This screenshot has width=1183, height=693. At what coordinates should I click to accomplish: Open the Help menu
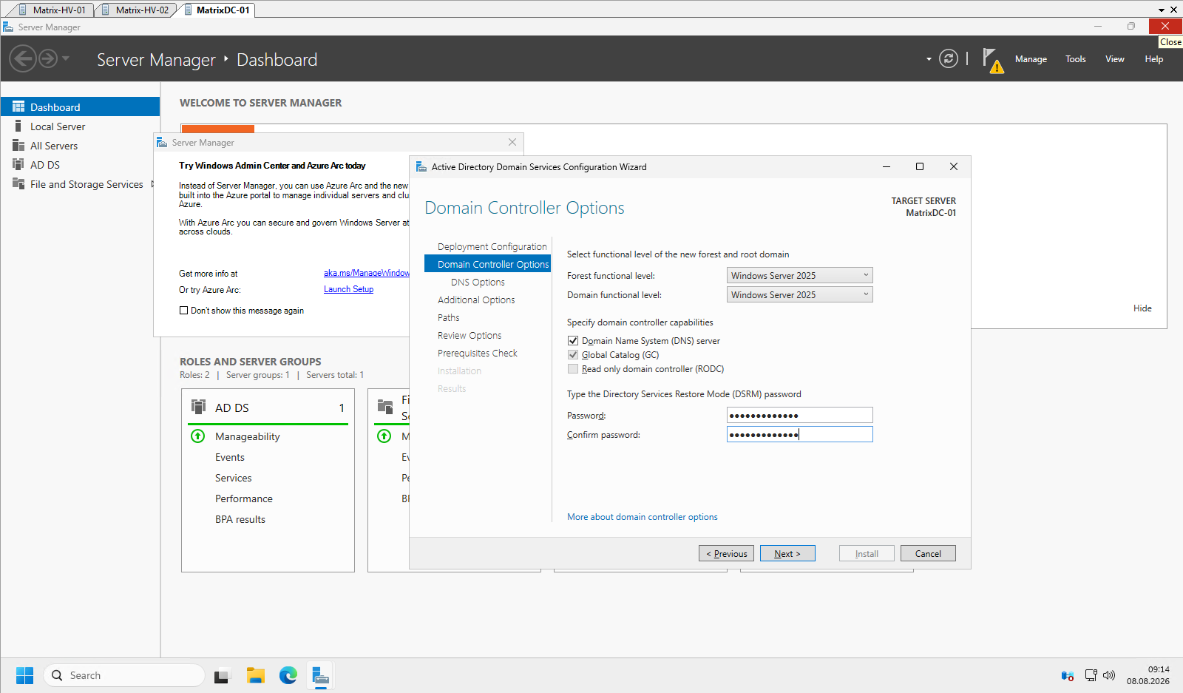[x=1153, y=59]
